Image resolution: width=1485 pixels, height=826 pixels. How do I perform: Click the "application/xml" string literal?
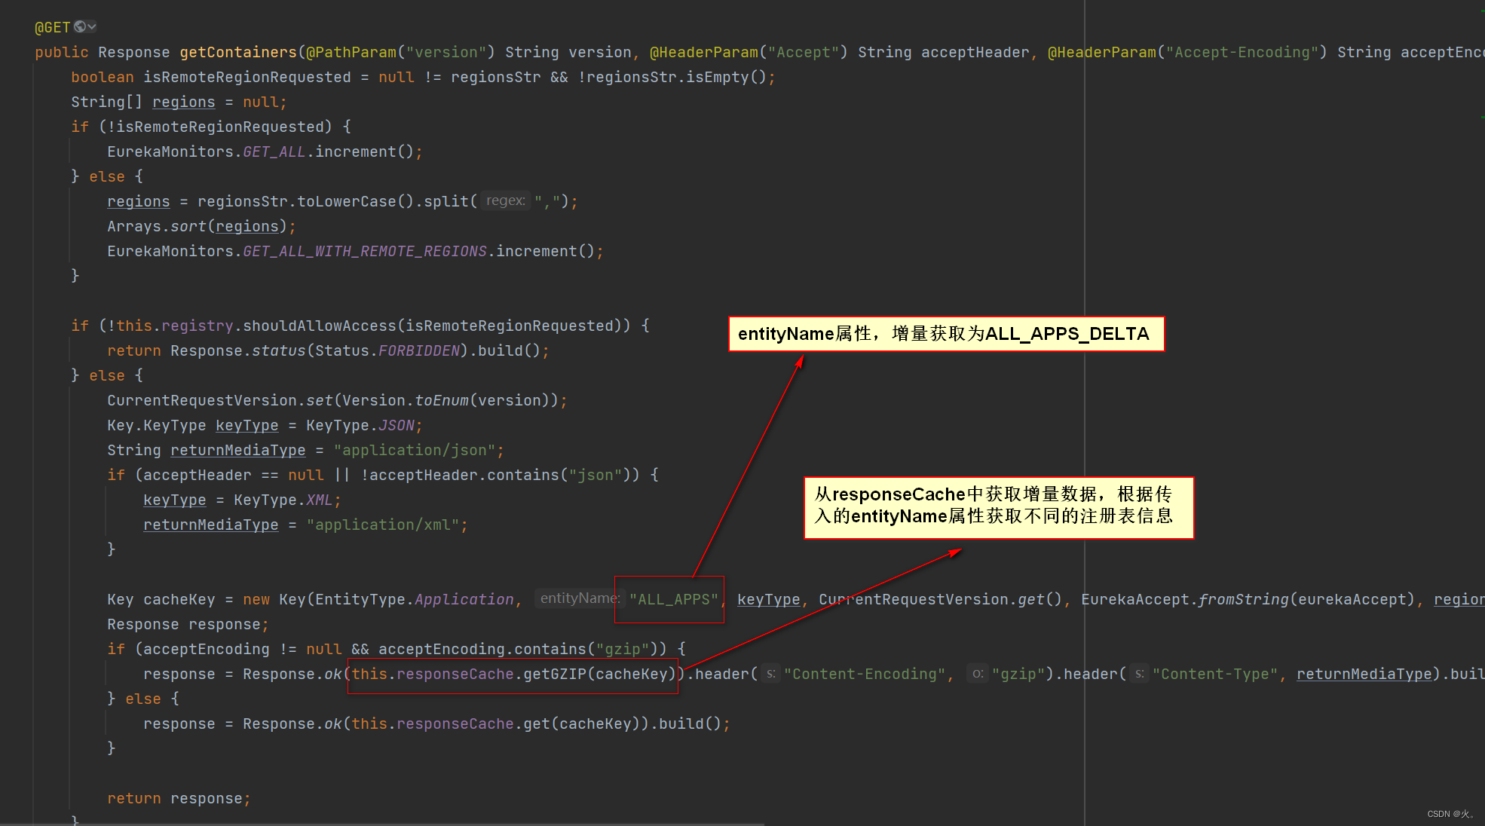click(383, 525)
